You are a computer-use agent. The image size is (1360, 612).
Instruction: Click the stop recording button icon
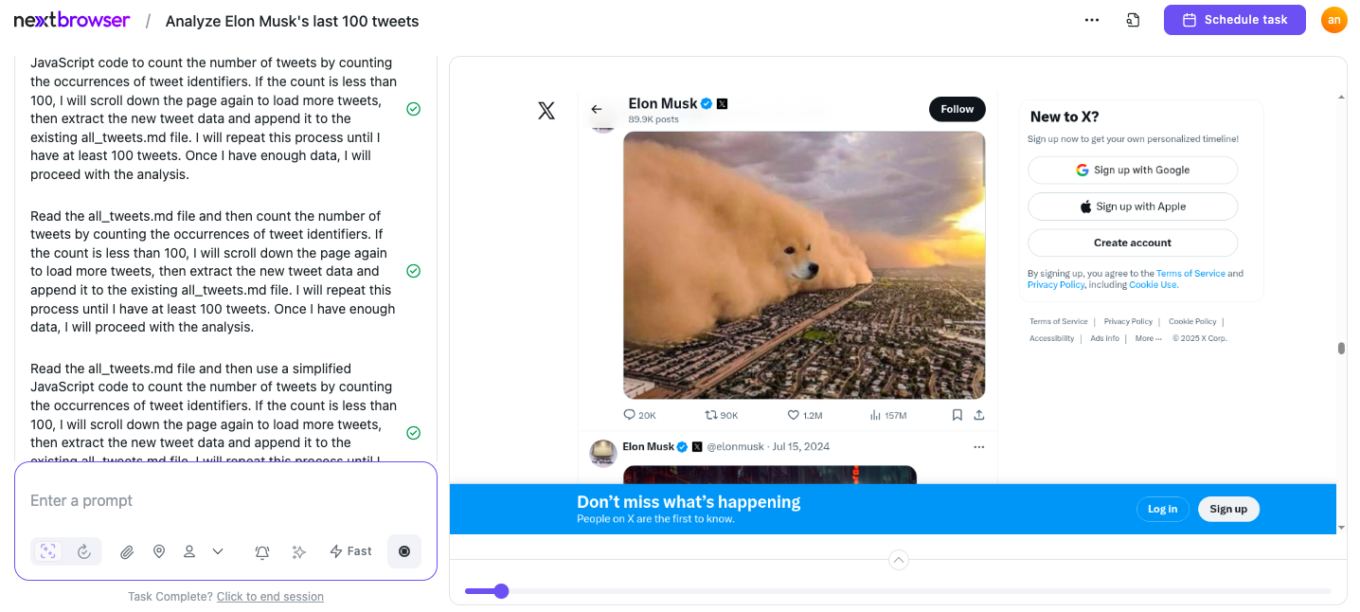(x=404, y=551)
